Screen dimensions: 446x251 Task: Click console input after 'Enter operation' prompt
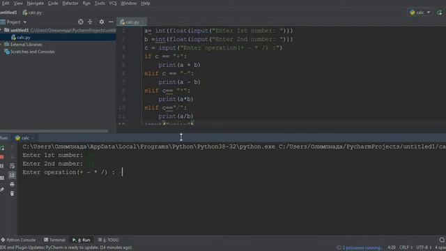(x=123, y=172)
